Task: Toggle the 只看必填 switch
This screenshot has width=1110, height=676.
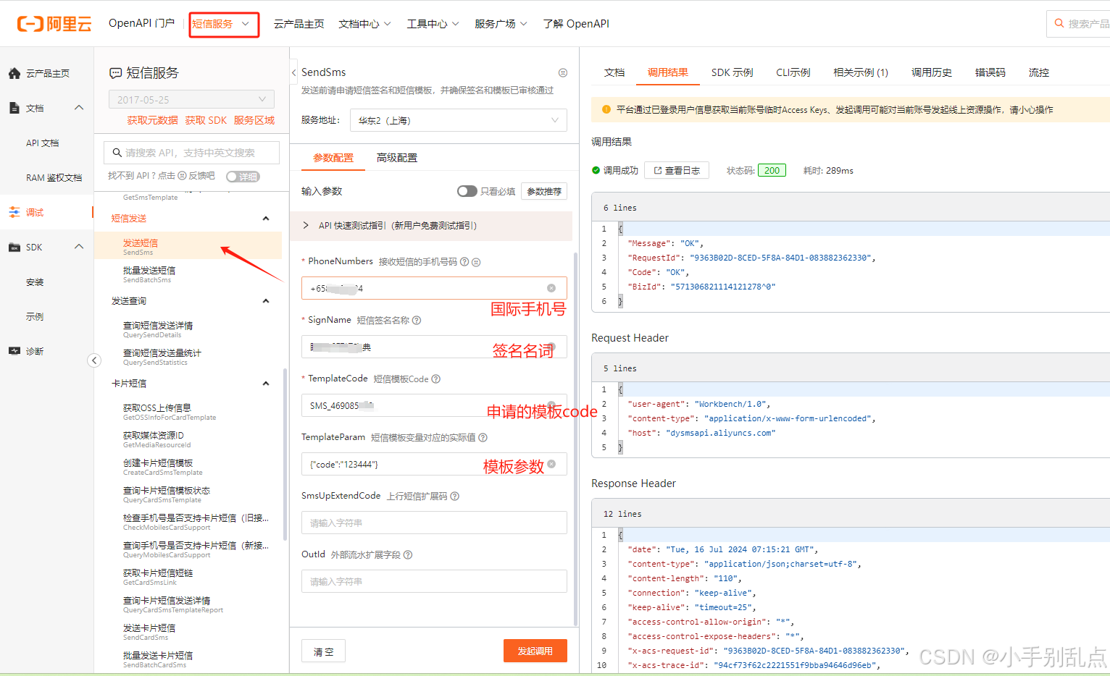Action: [x=467, y=191]
